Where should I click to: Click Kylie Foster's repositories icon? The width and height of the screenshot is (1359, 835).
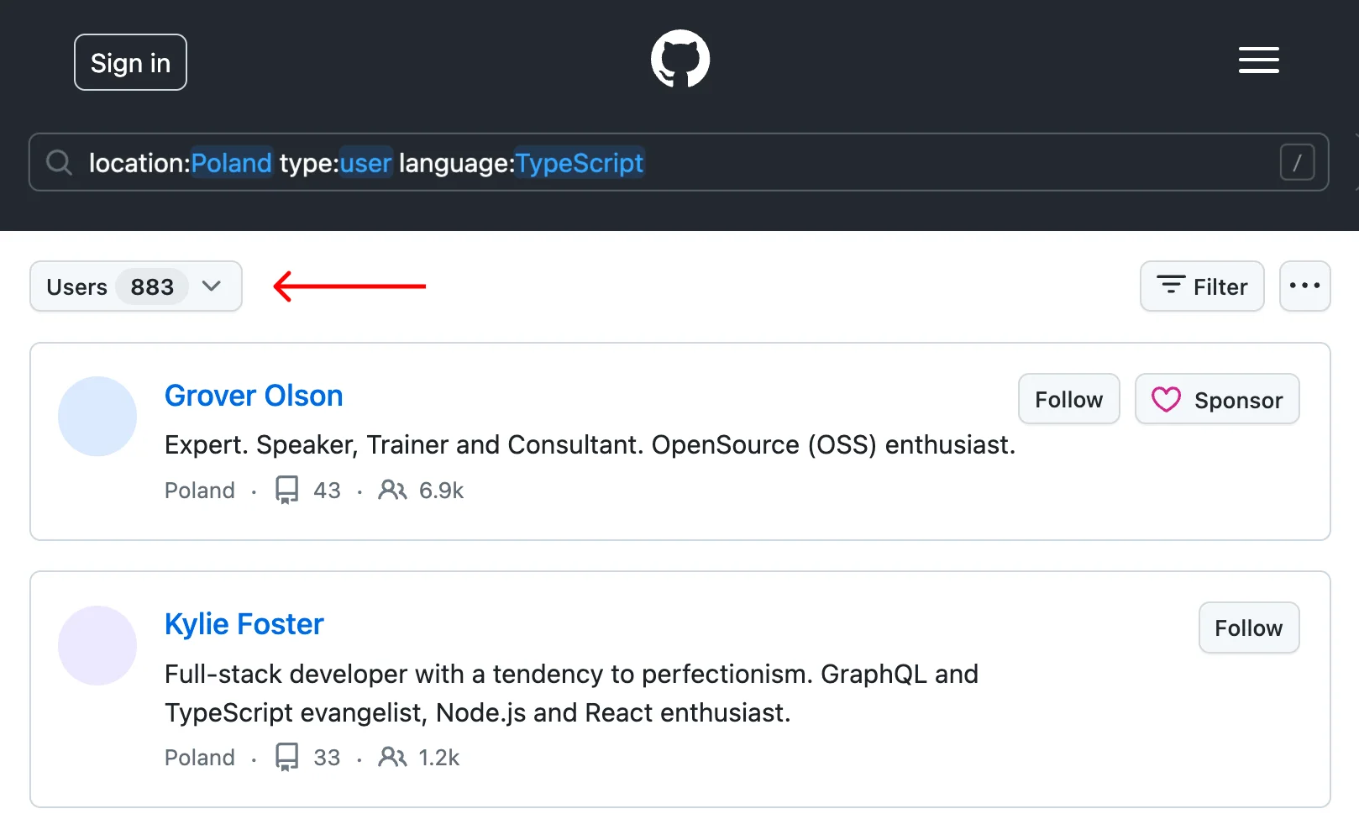point(287,757)
